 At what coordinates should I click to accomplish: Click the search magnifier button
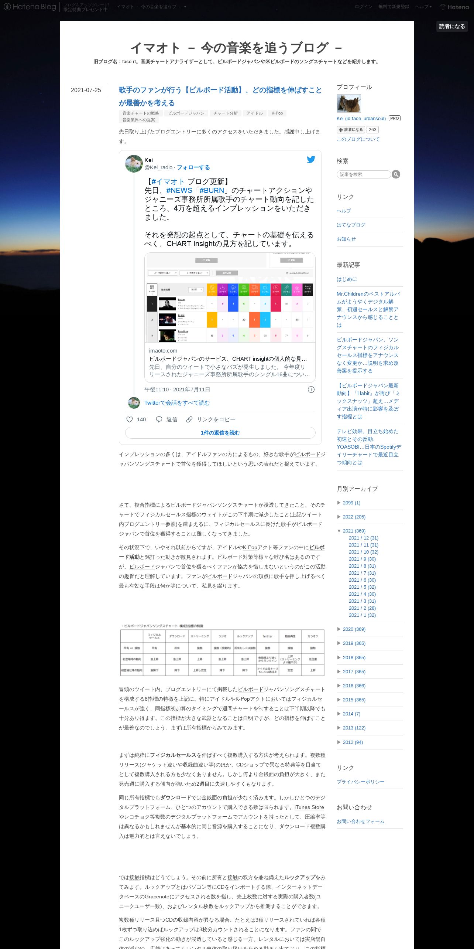click(396, 174)
